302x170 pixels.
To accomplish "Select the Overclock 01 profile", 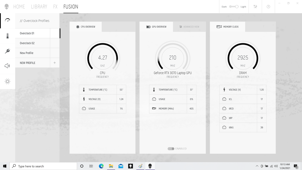I will pos(33,33).
